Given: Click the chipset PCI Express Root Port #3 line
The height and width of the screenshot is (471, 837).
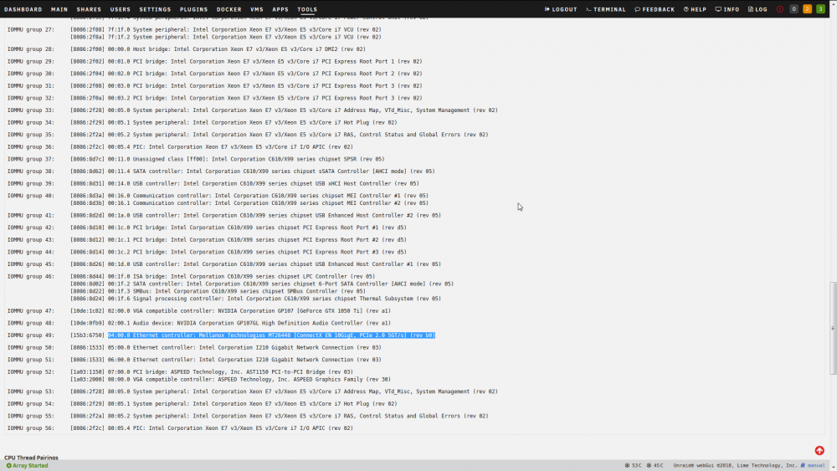Looking at the screenshot, I should tap(238, 252).
